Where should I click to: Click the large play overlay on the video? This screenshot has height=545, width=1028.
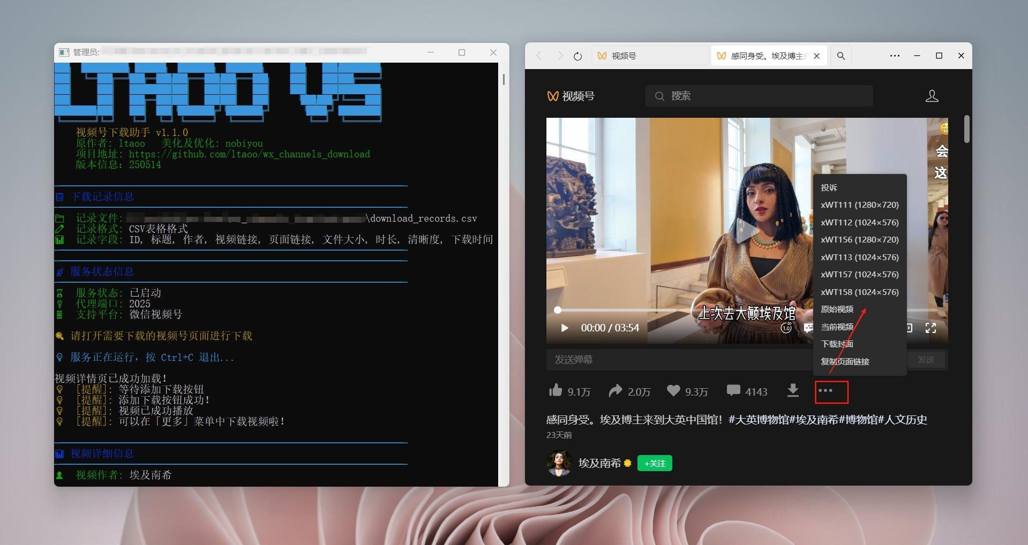coord(747,231)
